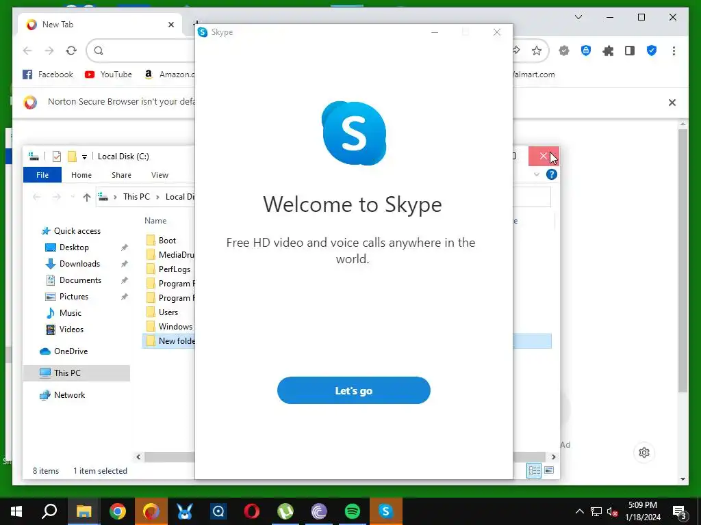Image resolution: width=701 pixels, height=525 pixels.
Task: Select OneDrive in navigation pane
Action: 71,351
